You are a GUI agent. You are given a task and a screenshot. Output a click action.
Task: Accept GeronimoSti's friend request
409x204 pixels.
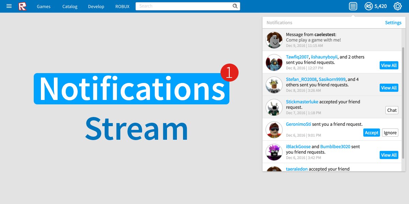click(x=372, y=133)
